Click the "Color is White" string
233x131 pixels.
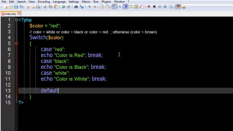72,79
